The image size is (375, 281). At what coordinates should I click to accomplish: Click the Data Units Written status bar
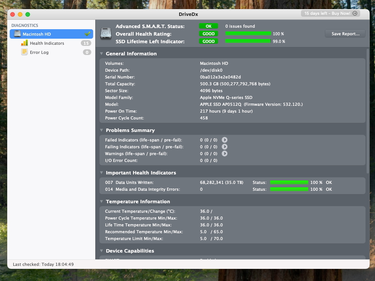pyautogui.click(x=289, y=182)
